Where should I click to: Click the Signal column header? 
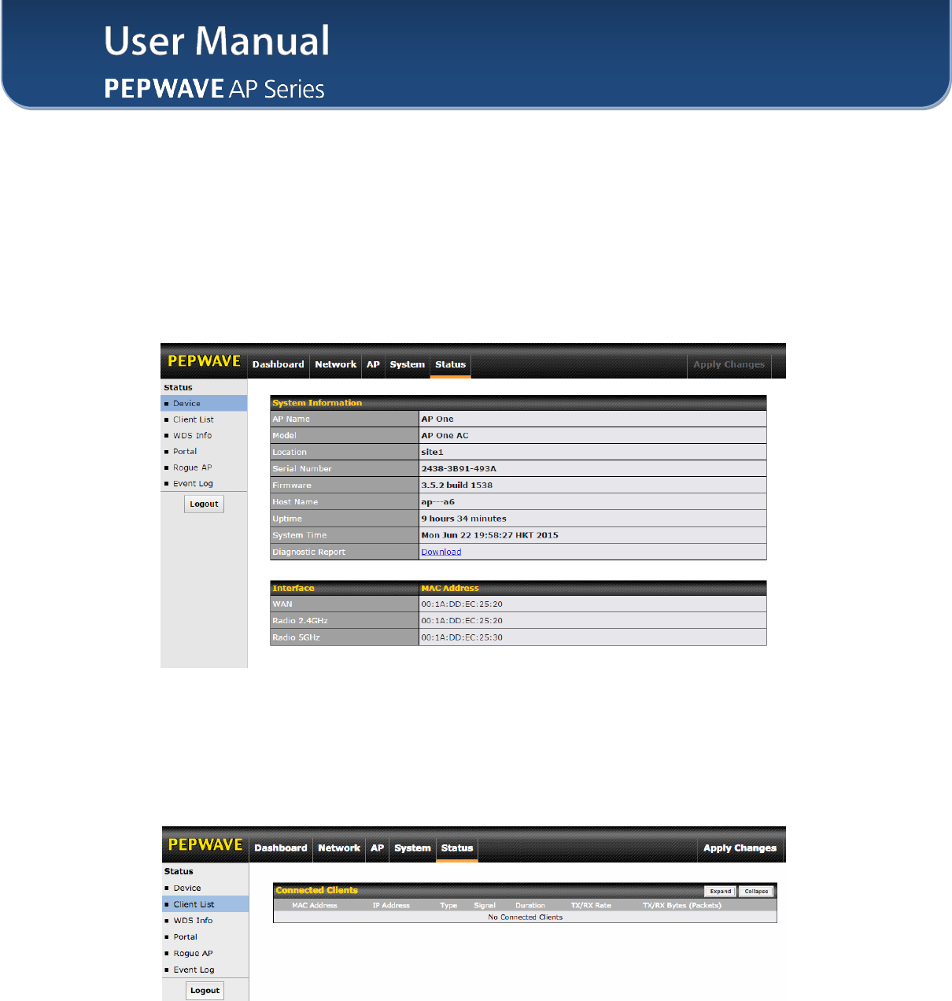point(485,905)
